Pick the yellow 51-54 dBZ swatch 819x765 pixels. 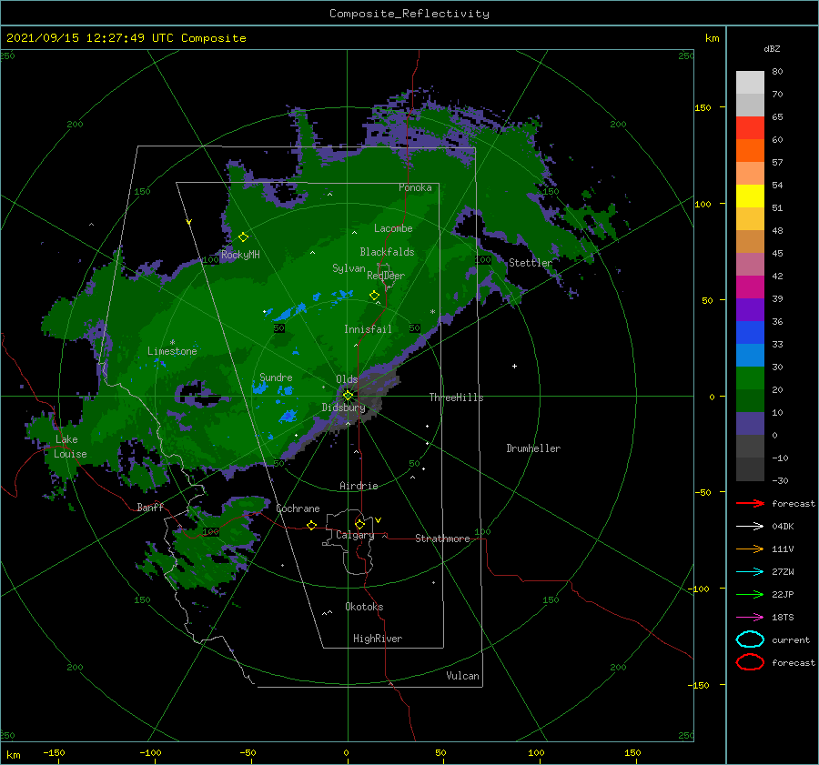750,196
